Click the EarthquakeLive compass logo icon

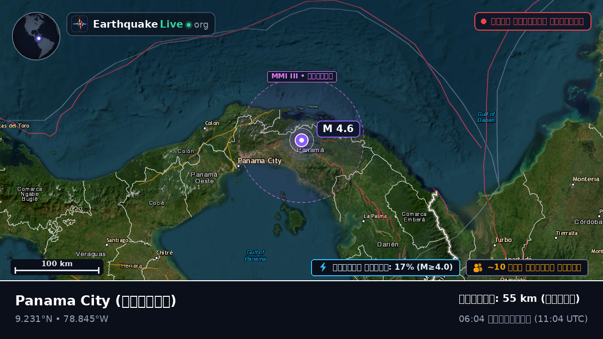pos(79,24)
